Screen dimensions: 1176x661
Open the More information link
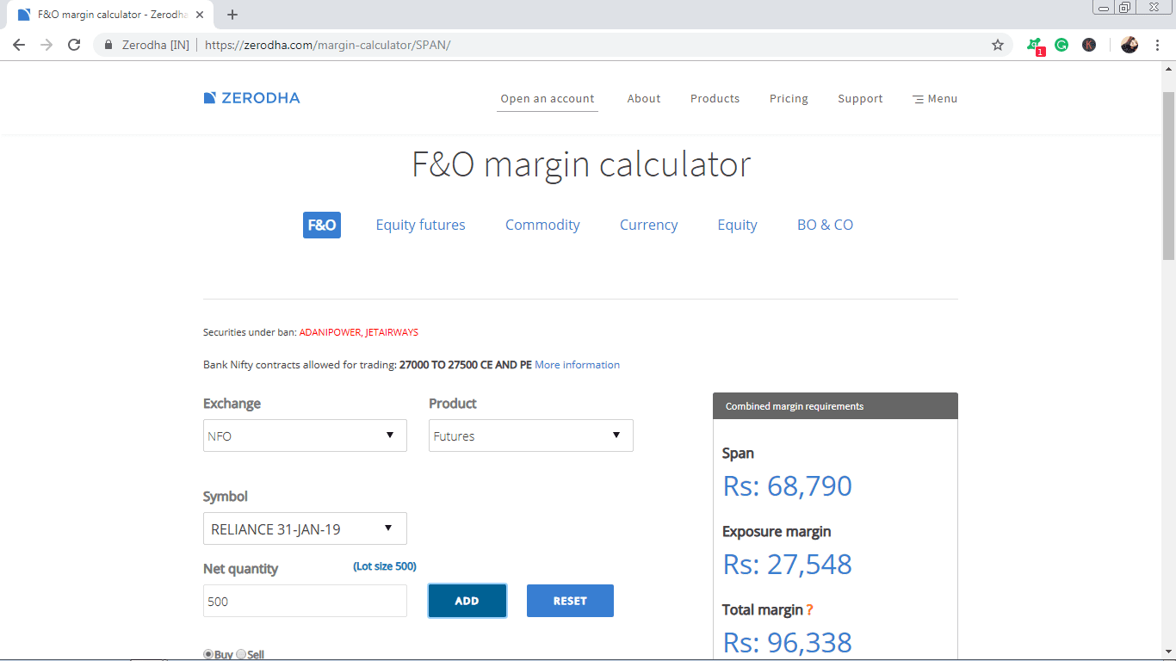[x=577, y=364]
